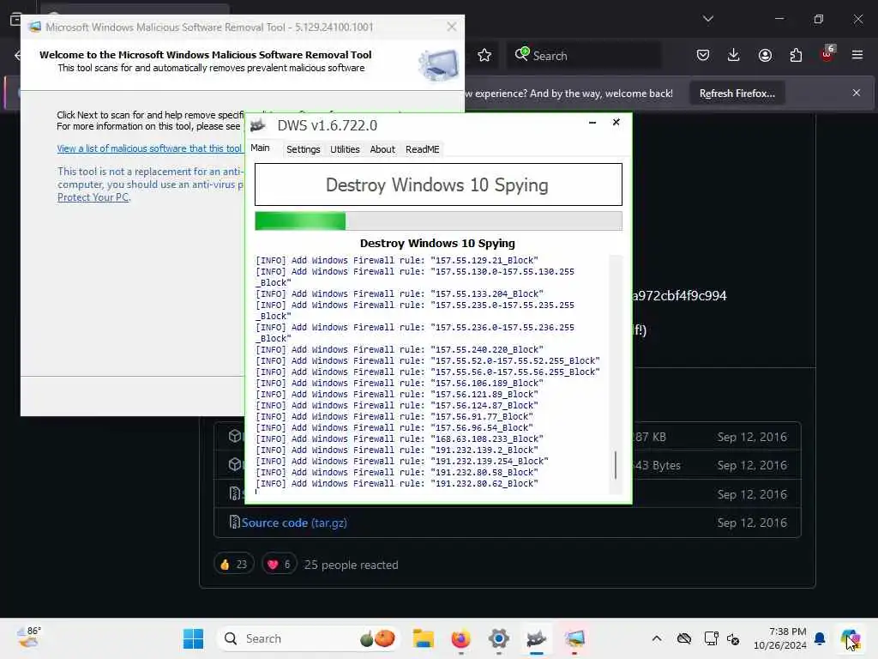The width and height of the screenshot is (878, 659).
Task: Open the Utilities tab in DWS
Action: coord(345,149)
